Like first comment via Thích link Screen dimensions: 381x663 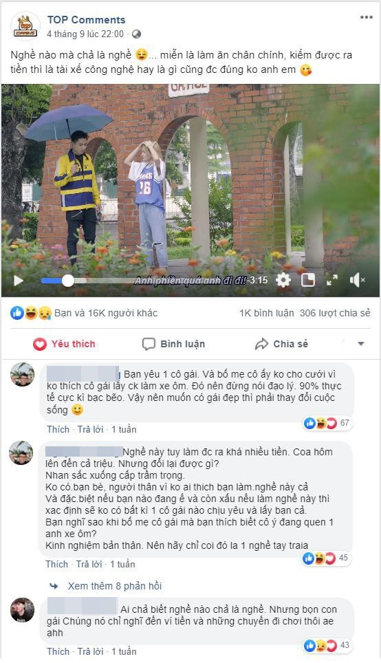click(x=58, y=429)
